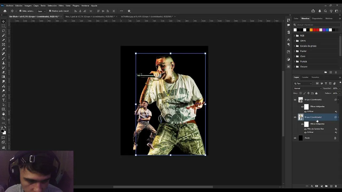
Task: Select the Eyedropper tool
Action: coord(3,49)
